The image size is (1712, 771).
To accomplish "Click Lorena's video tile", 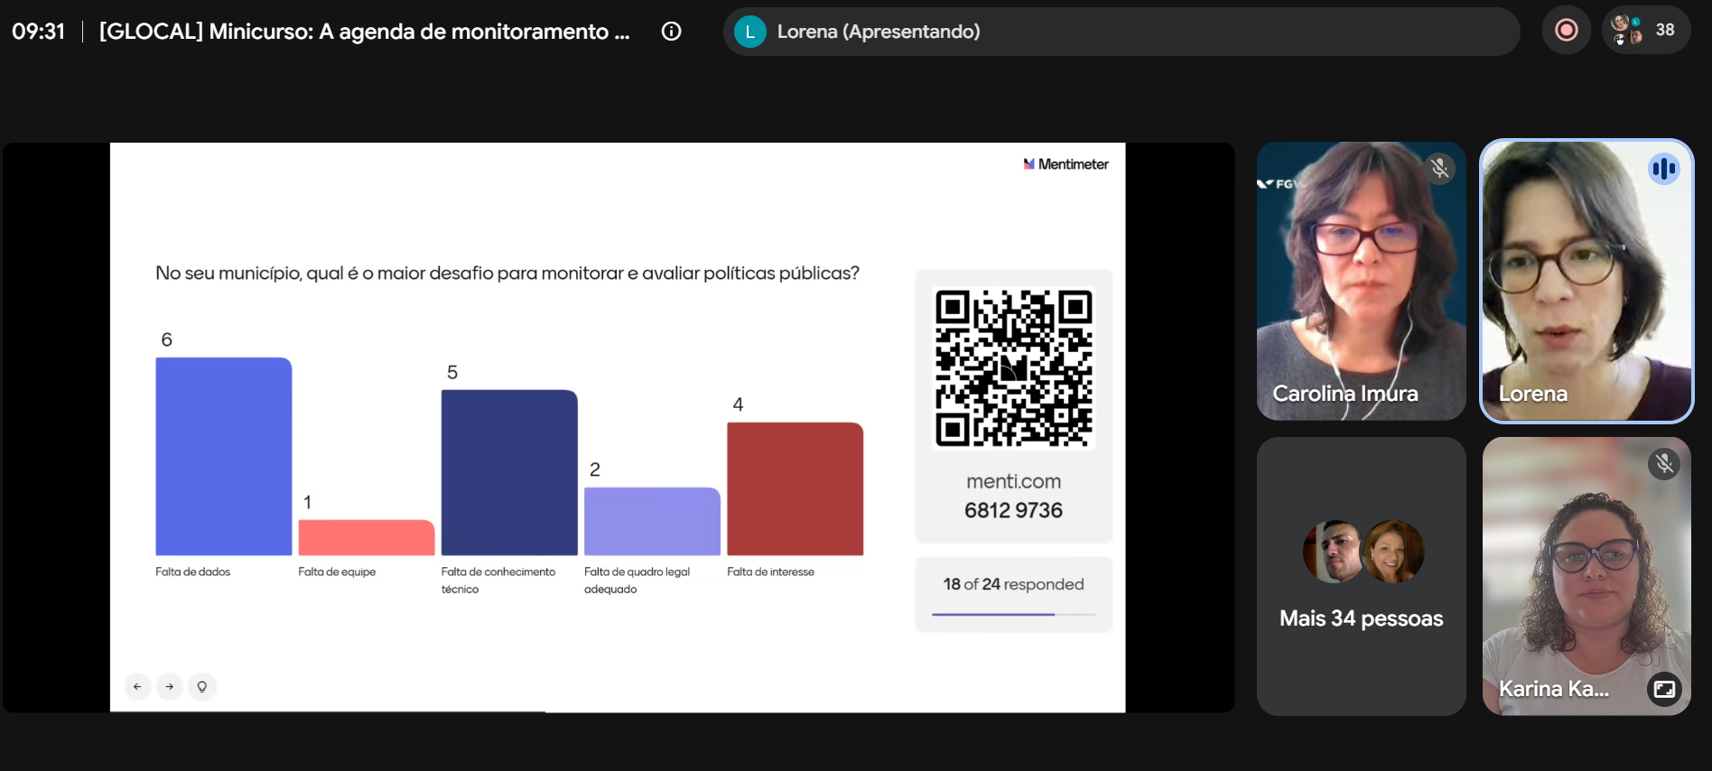I will (x=1586, y=281).
